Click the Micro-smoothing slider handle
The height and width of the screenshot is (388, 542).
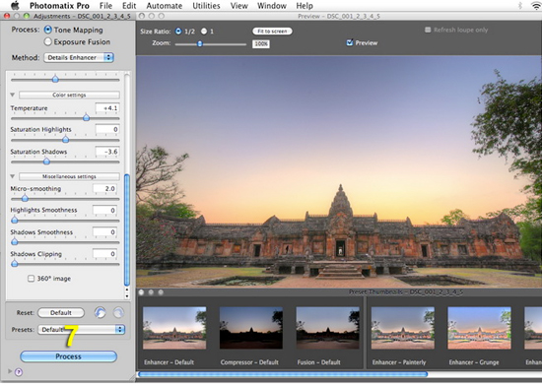pyautogui.click(x=25, y=198)
